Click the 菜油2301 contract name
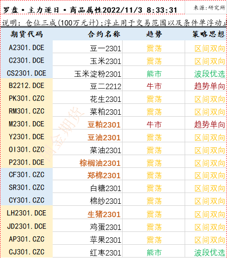 (x=105, y=150)
